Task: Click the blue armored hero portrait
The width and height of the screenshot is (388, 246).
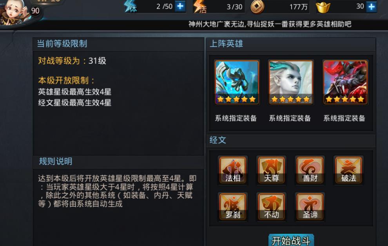Action: 237,82
